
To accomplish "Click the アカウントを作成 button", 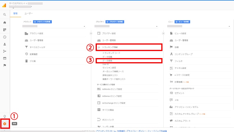I will (43, 22).
